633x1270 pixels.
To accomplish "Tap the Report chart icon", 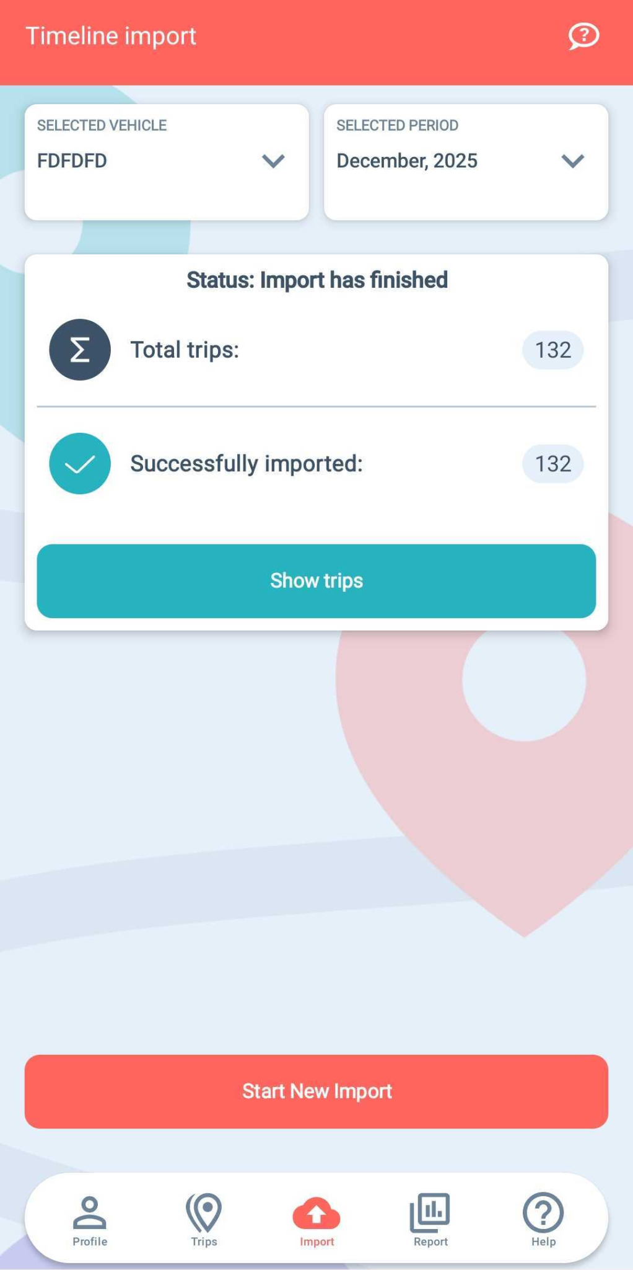I will (430, 1212).
